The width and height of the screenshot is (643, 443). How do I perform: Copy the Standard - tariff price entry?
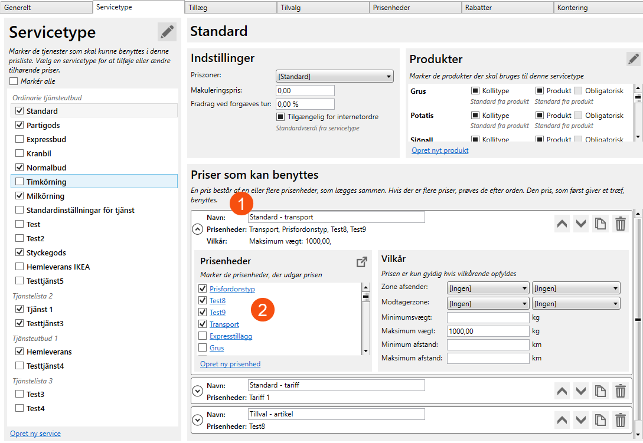(x=600, y=391)
